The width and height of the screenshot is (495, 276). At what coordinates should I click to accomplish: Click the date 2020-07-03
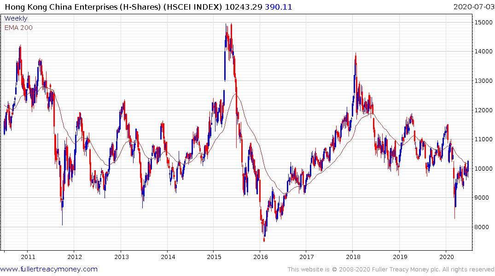(474, 6)
